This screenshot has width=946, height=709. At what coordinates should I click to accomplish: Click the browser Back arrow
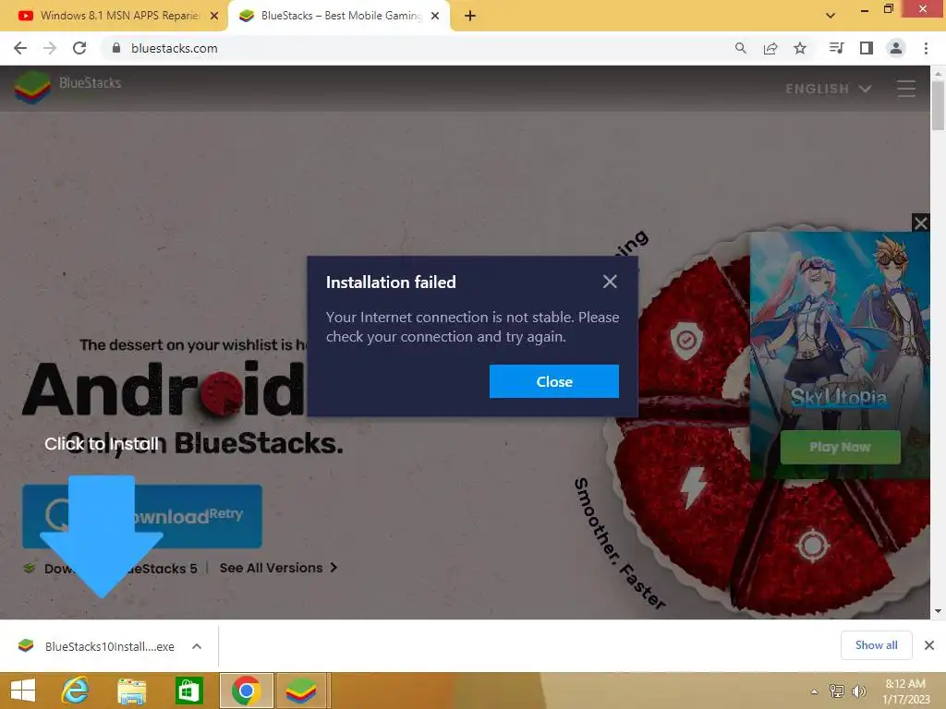[x=20, y=48]
